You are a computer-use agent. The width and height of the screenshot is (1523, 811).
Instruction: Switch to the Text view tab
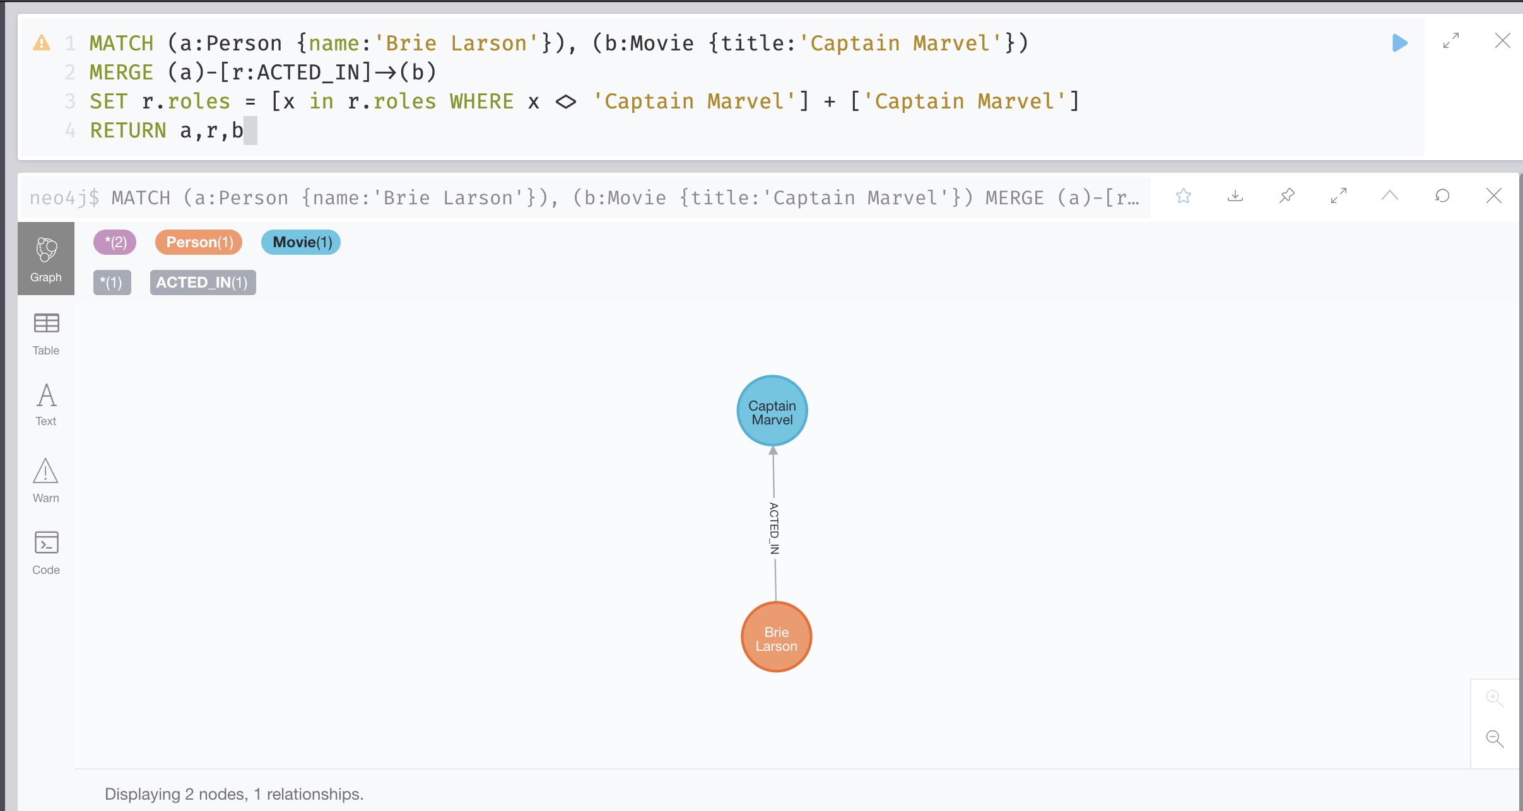[x=46, y=405]
